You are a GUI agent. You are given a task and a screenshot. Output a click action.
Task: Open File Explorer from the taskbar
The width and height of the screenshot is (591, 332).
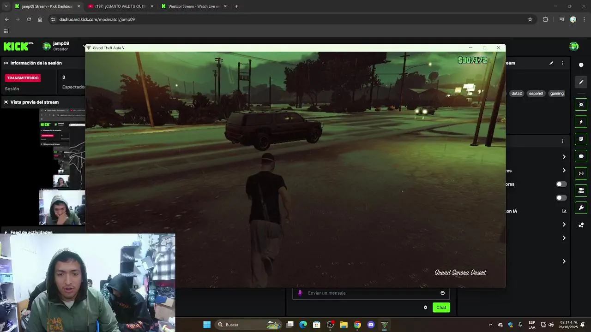click(x=344, y=325)
